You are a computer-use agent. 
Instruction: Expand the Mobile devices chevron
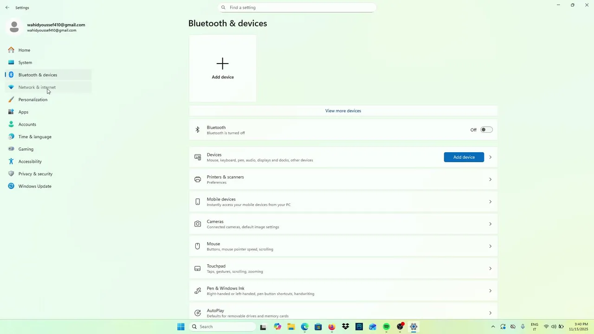pyautogui.click(x=490, y=202)
